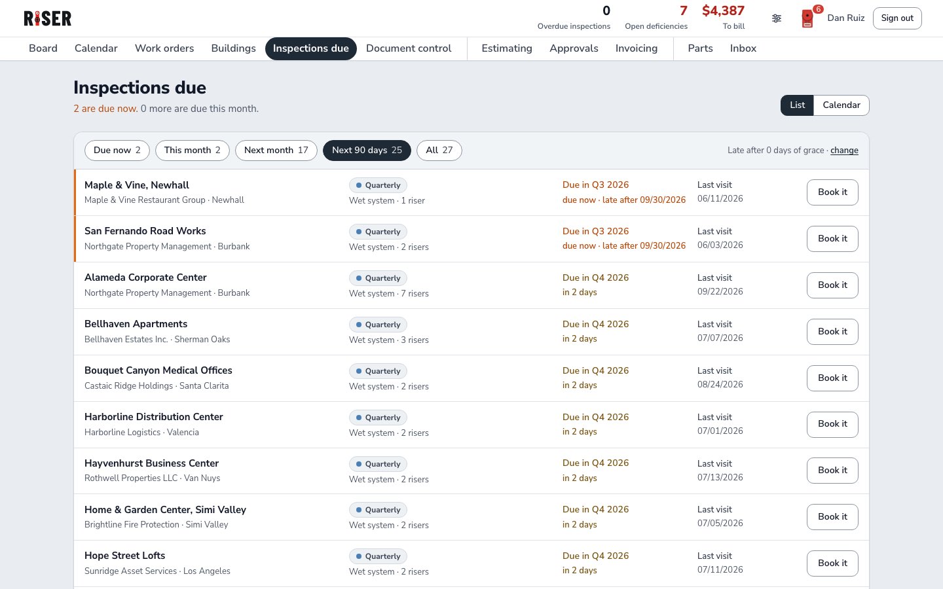This screenshot has width=943, height=589.
Task: Open the Overdue inspections stat
Action: tap(574, 18)
